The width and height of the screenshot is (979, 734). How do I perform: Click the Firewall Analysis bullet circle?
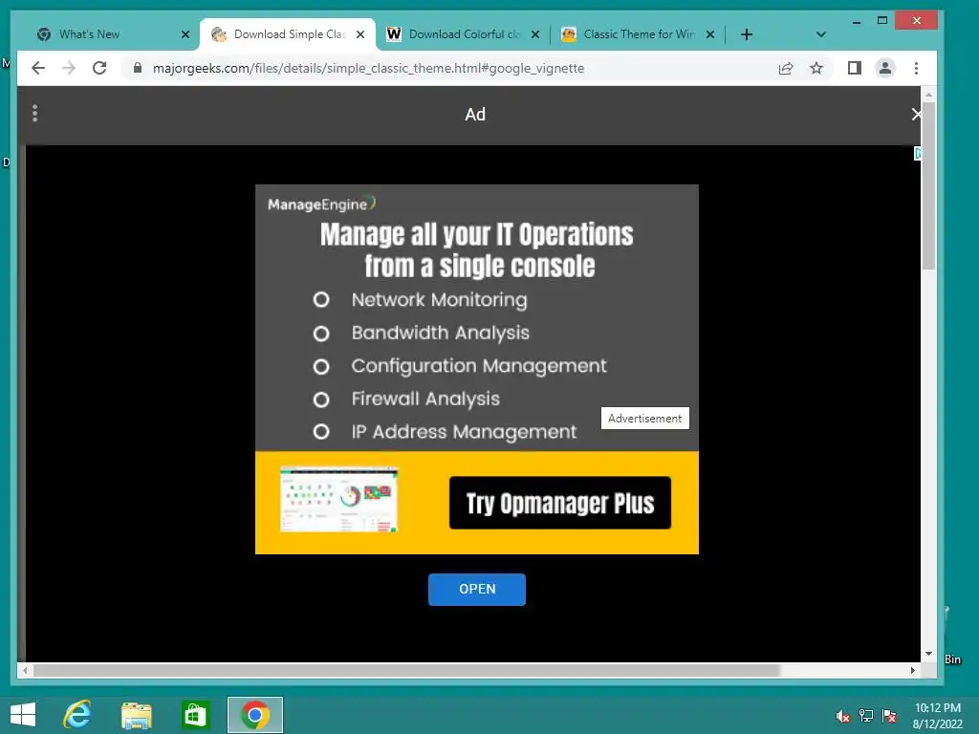click(321, 399)
